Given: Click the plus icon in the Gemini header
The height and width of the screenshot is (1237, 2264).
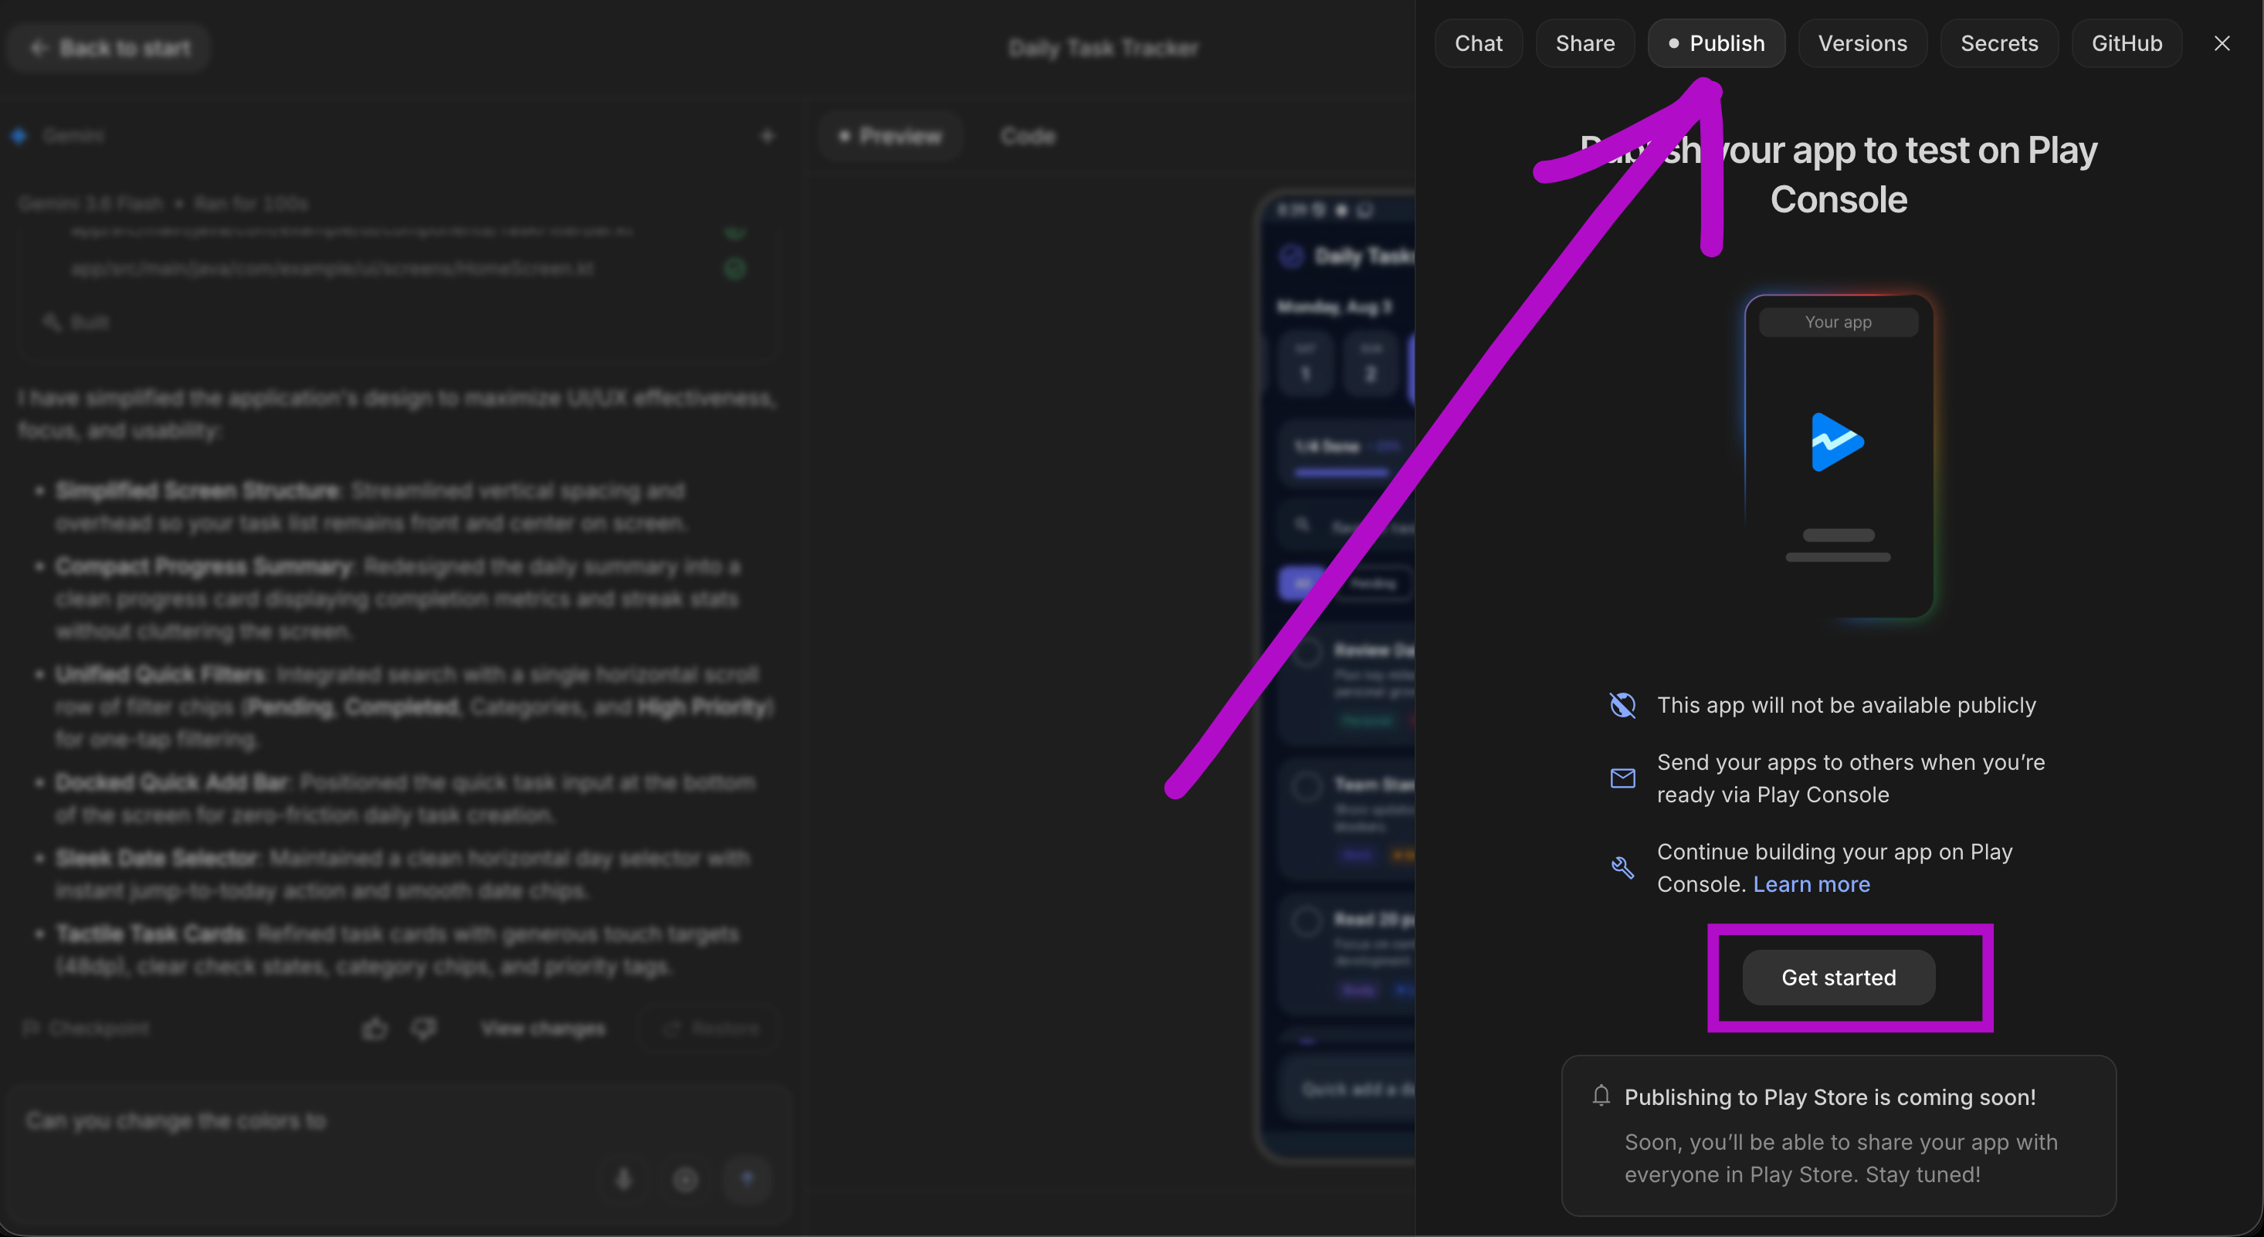Looking at the screenshot, I should pyautogui.click(x=768, y=136).
